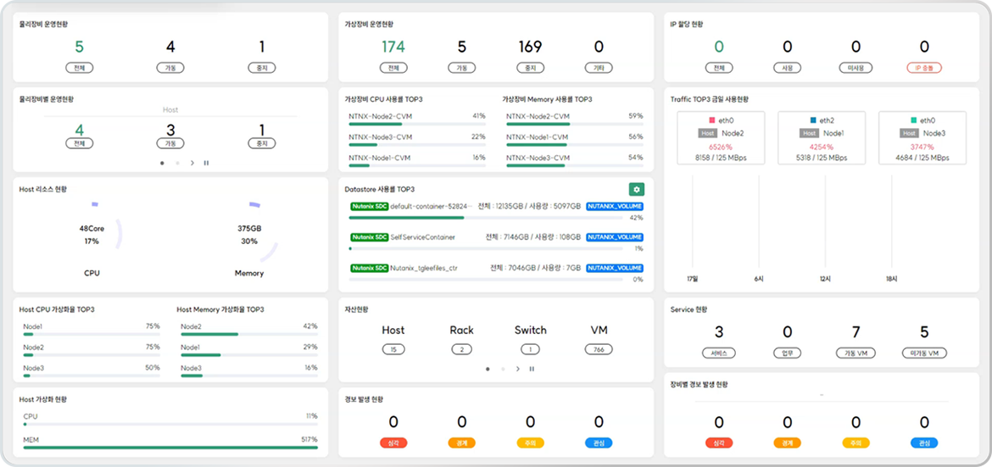Click 중지 pill in 물리장비별 운영현황 Host section

(262, 143)
